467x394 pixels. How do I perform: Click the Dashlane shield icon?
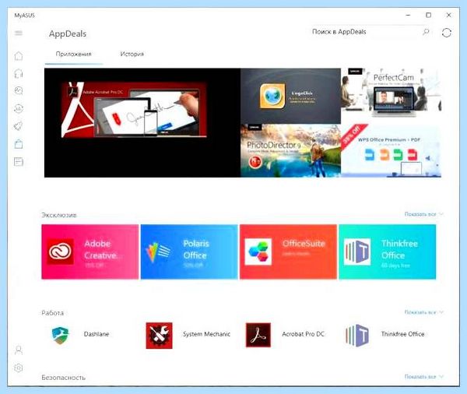pyautogui.click(x=60, y=336)
